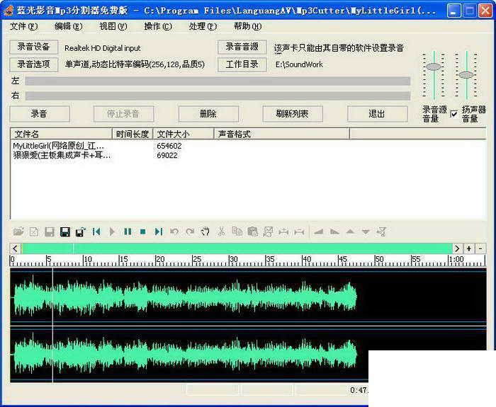Jump to start with skip-back icon
The image size is (496, 407).
[x=96, y=232]
